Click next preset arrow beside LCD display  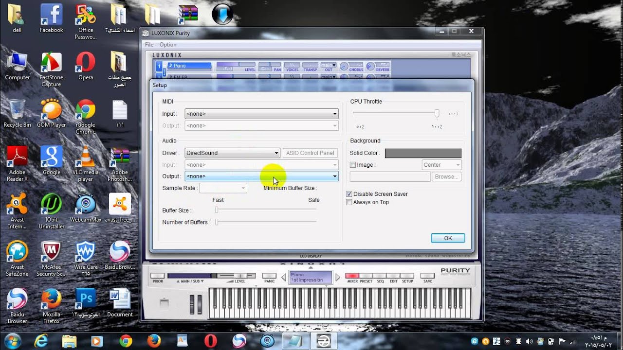point(338,278)
